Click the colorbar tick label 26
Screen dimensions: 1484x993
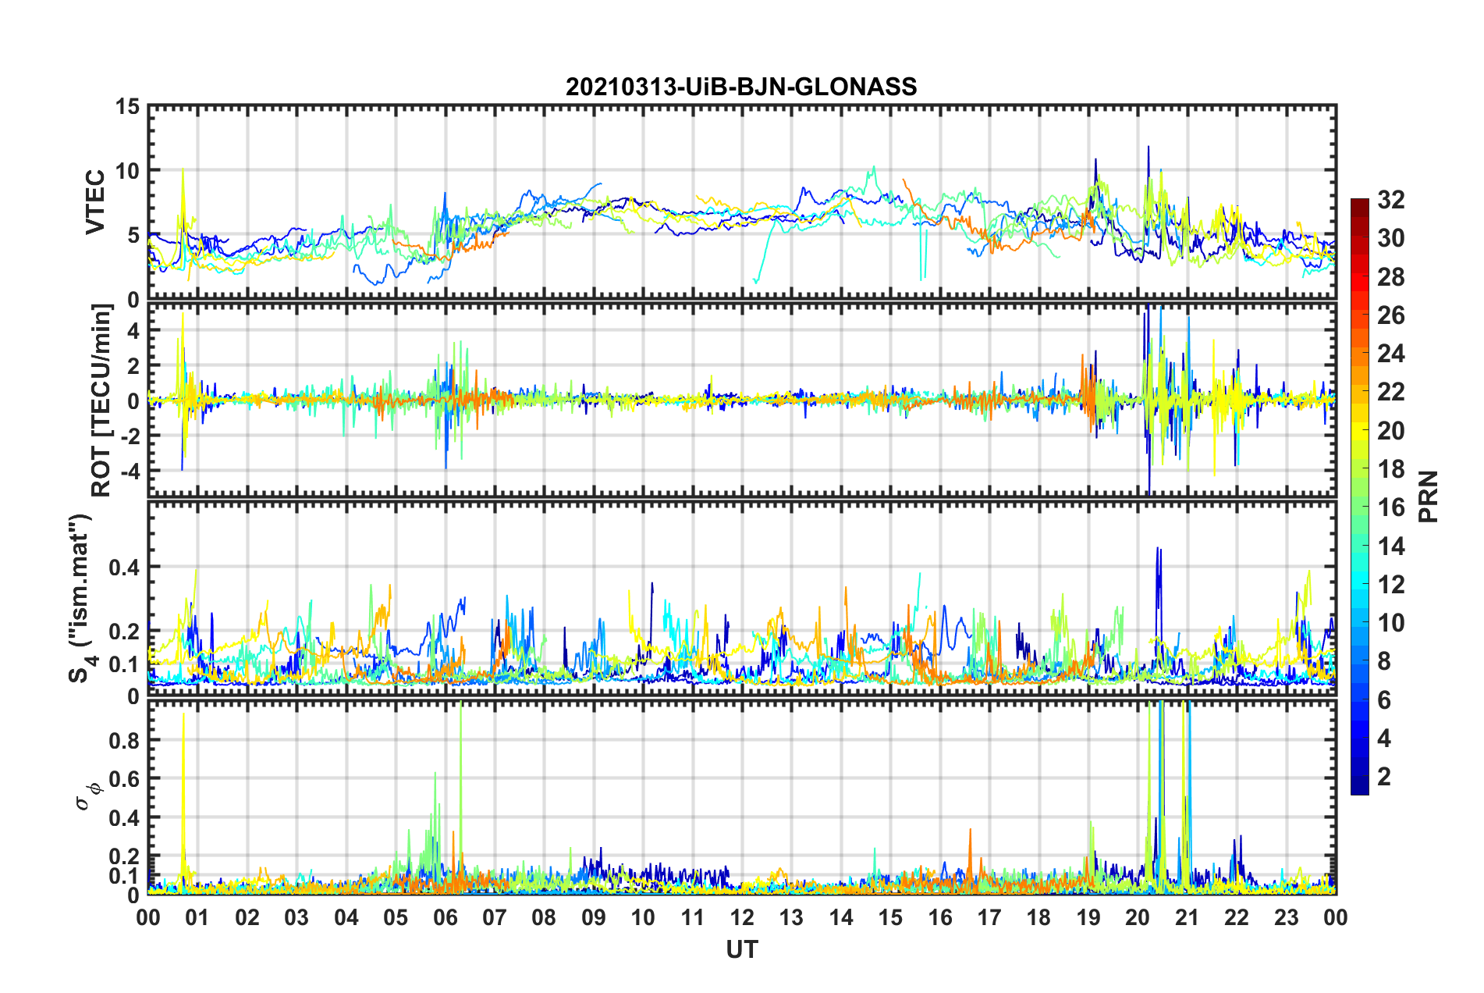point(1390,315)
